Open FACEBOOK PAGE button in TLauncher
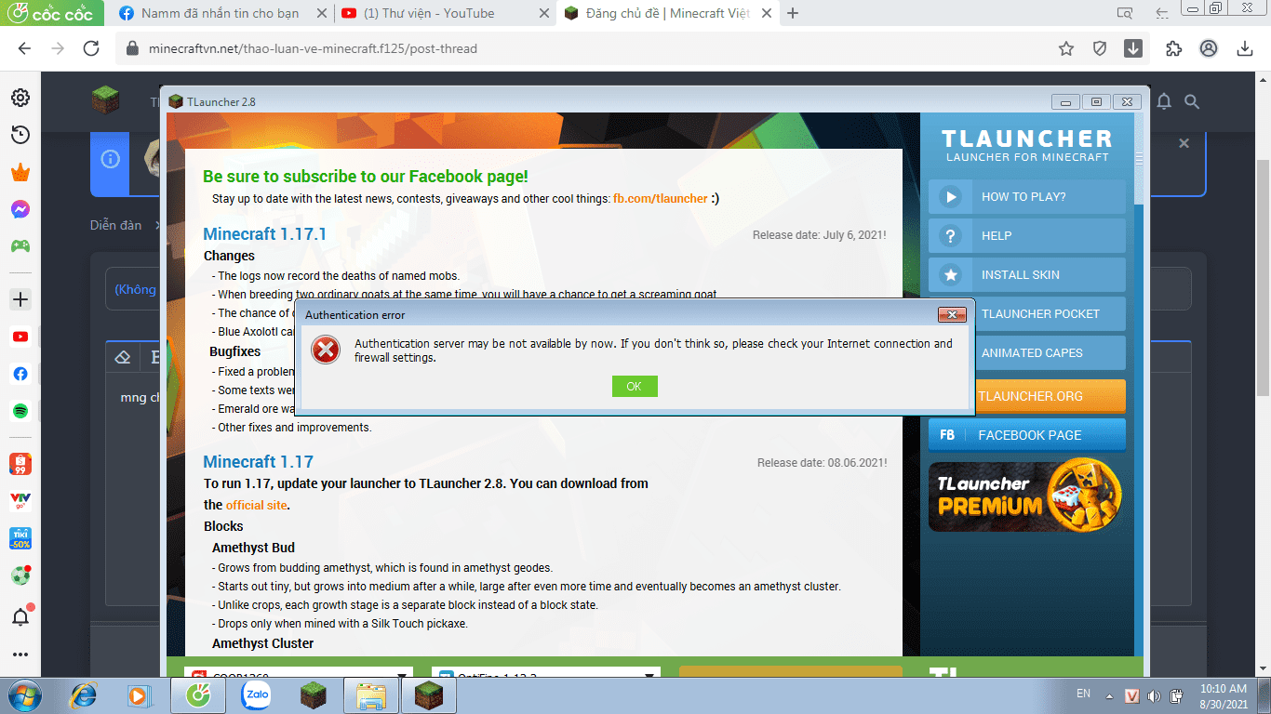1271x714 pixels. (x=1027, y=435)
